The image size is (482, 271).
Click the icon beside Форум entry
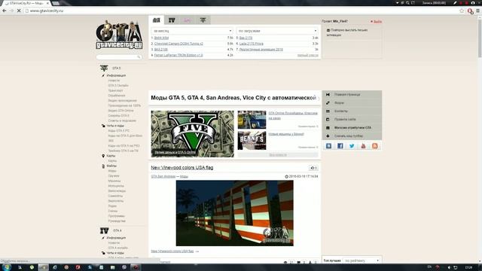[x=328, y=103]
